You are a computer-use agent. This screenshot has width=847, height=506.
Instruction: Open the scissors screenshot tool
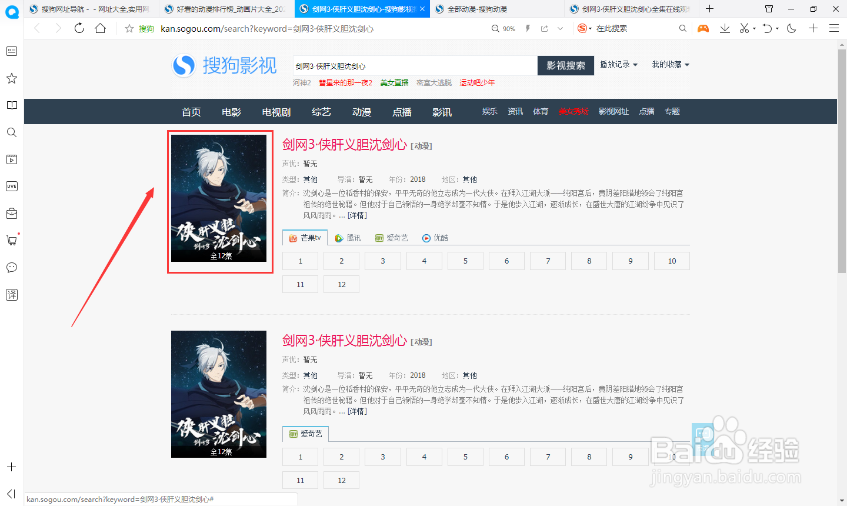pyautogui.click(x=743, y=28)
